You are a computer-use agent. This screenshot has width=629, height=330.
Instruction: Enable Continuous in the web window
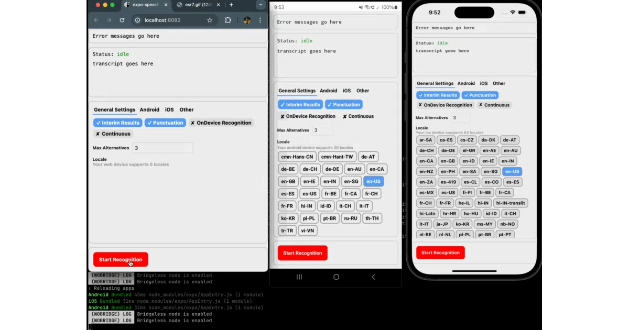[x=113, y=134]
